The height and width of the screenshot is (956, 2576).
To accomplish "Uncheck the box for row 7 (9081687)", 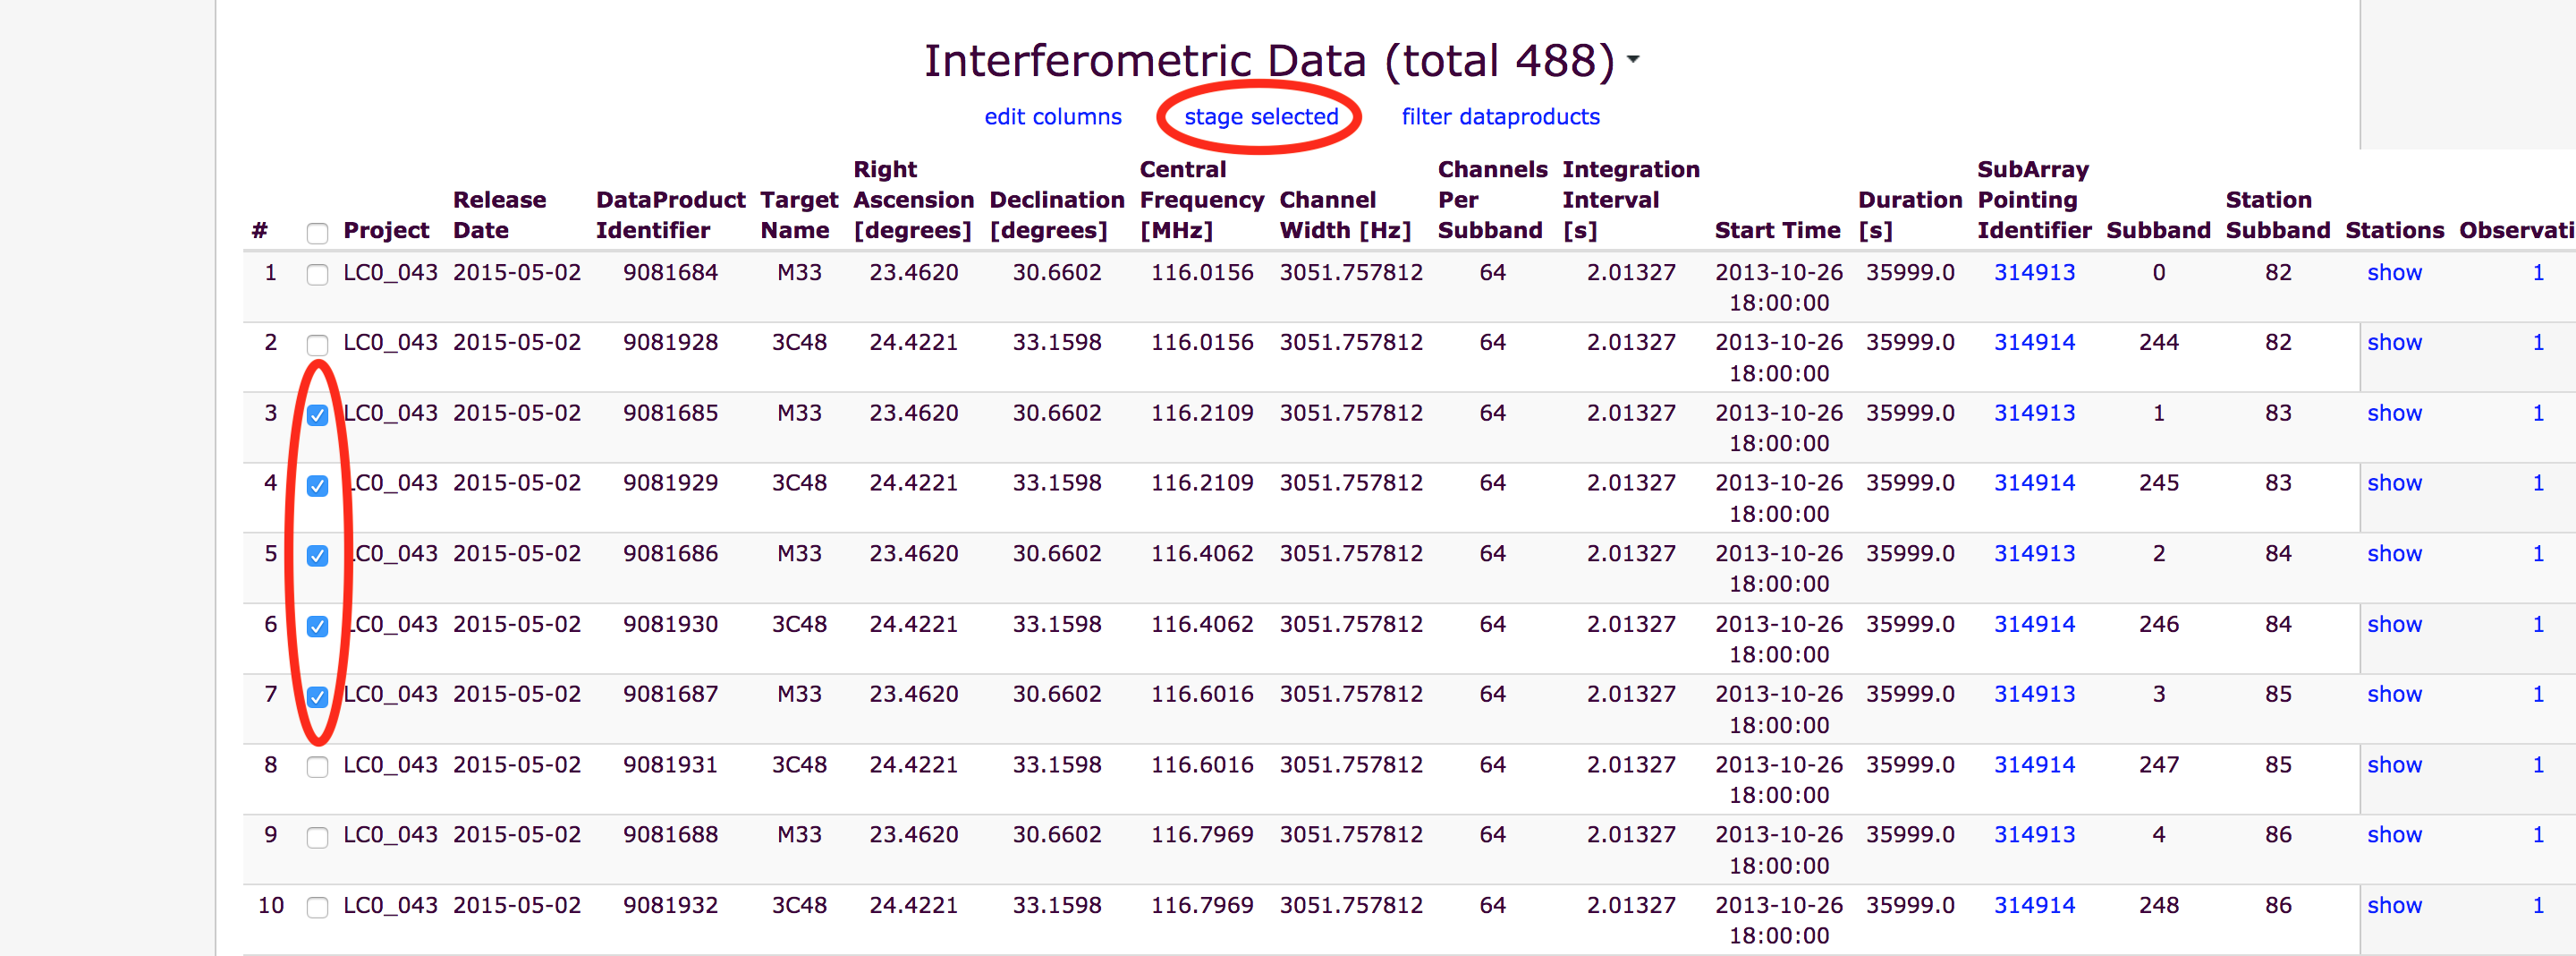I will point(317,696).
